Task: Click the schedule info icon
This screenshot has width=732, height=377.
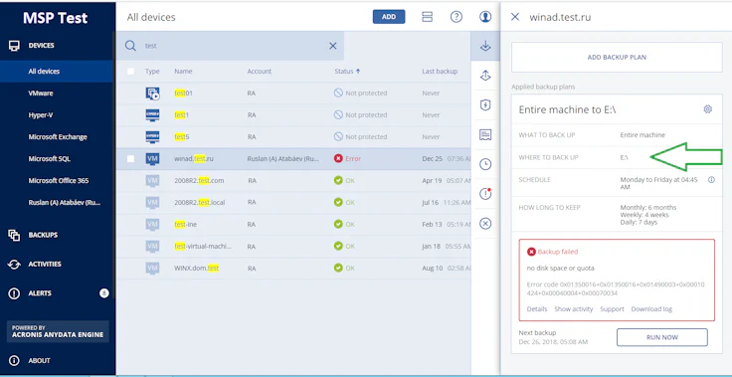Action: (x=711, y=180)
